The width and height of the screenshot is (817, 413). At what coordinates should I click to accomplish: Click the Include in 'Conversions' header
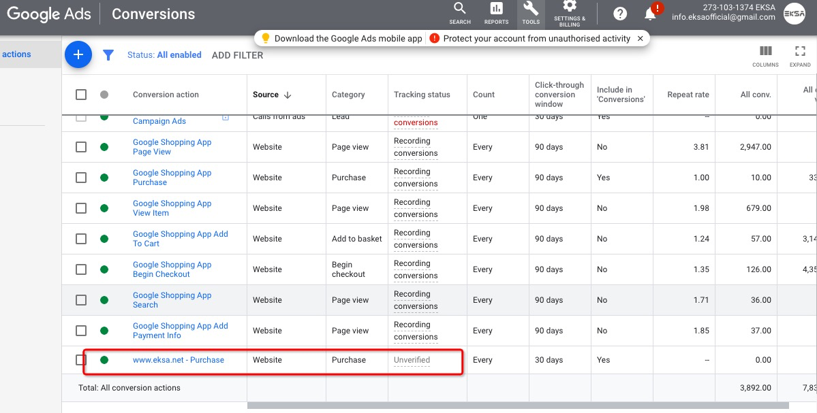pos(621,95)
